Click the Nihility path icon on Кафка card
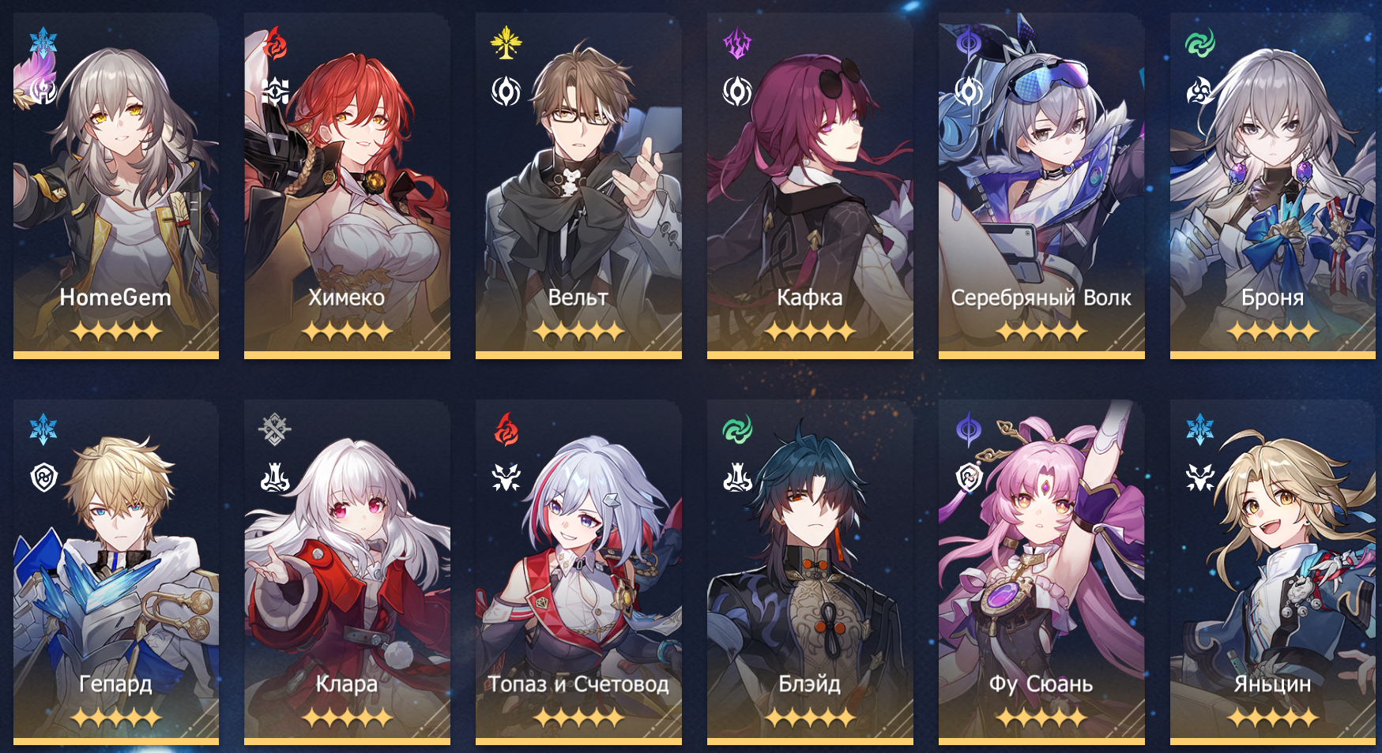1382x753 pixels. click(x=737, y=92)
